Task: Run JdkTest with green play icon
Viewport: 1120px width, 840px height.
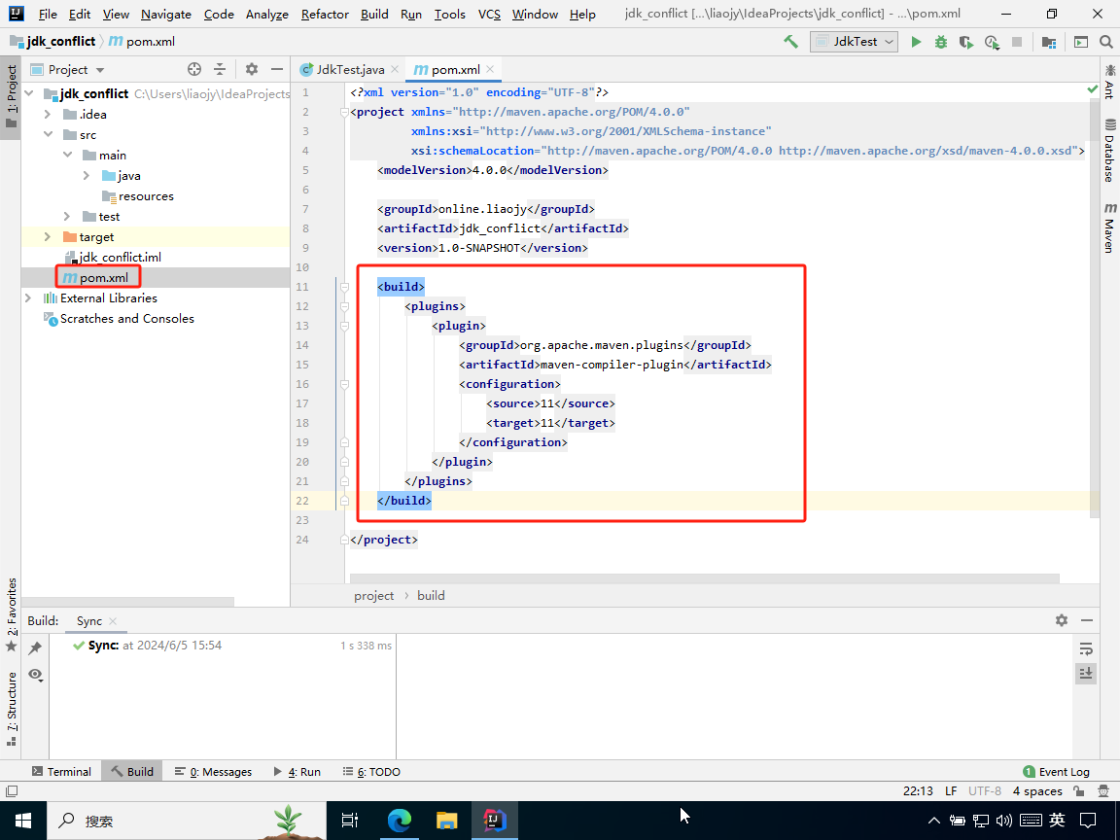Action: pos(916,42)
